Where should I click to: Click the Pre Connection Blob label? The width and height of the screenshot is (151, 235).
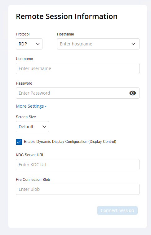coord(33,180)
